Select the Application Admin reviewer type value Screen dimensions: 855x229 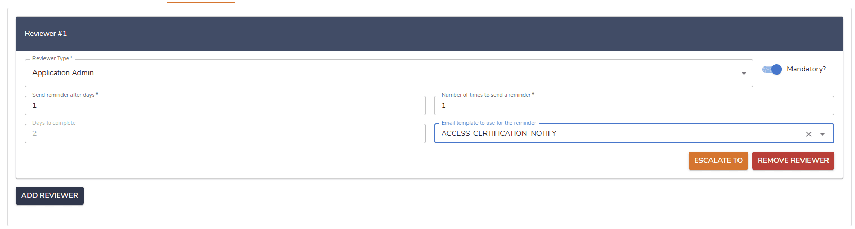(x=63, y=73)
